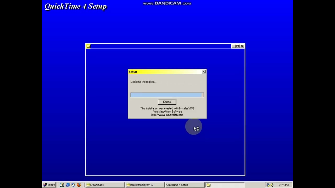Open the first quick launch icon by Start
This screenshot has height=188, width=335.
(x=62, y=185)
